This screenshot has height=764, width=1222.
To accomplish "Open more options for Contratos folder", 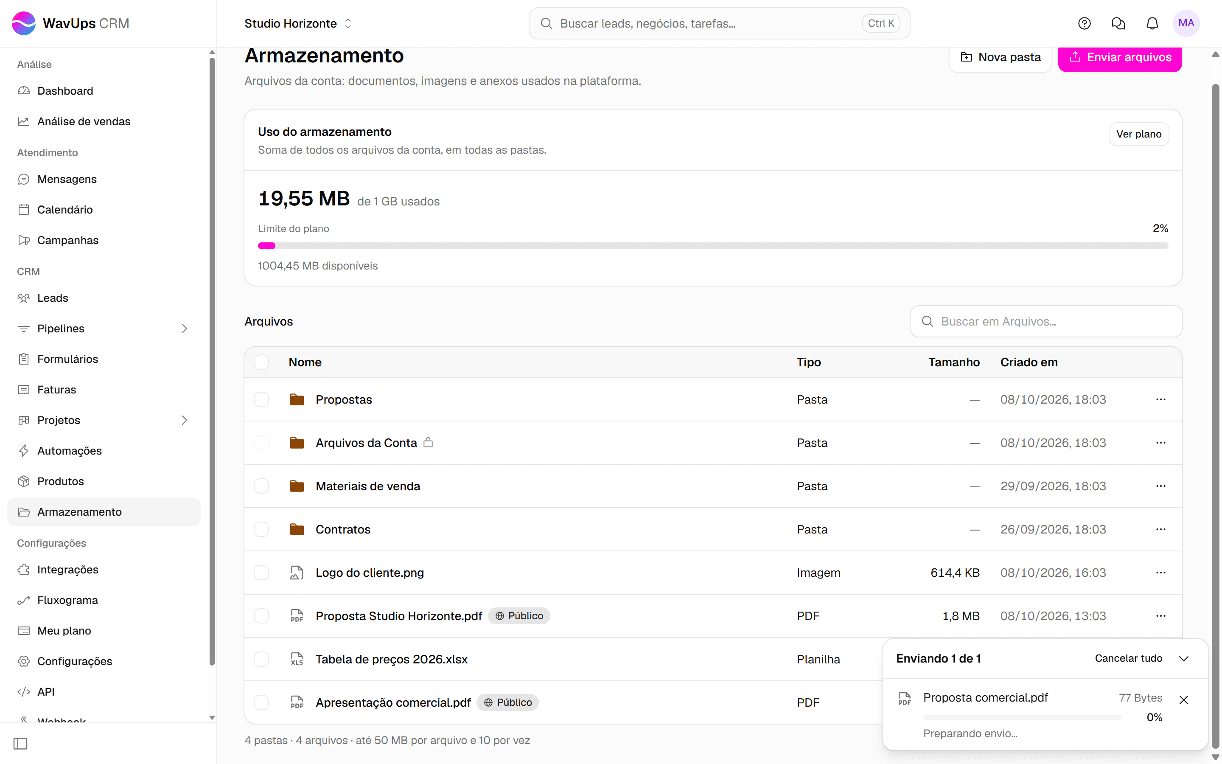I will 1160,529.
